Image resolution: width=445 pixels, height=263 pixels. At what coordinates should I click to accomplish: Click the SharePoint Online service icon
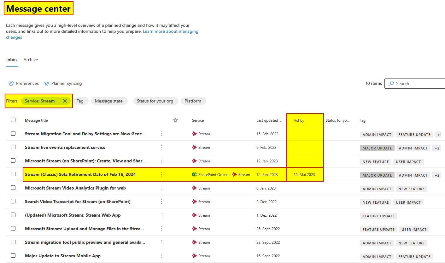tap(195, 174)
